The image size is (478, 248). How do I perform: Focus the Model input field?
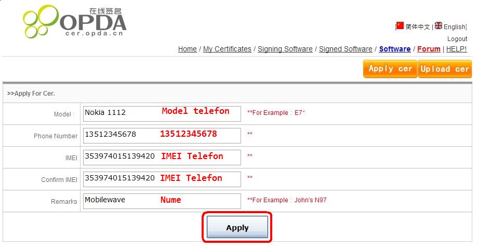click(162, 113)
